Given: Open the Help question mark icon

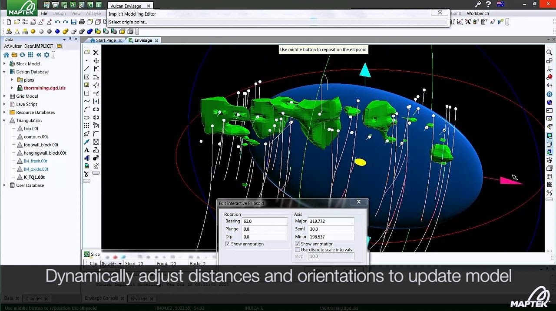Looking at the screenshot, I should [x=488, y=4].
